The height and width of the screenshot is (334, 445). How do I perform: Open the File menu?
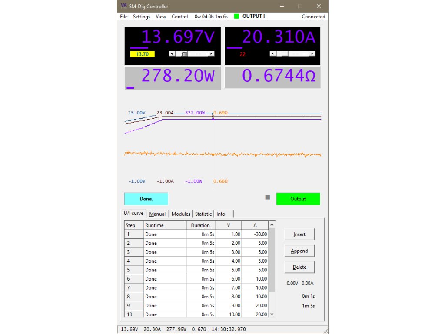point(124,17)
